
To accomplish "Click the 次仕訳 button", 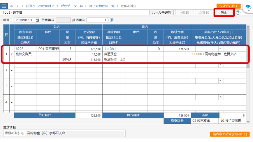I will pos(204,12).
